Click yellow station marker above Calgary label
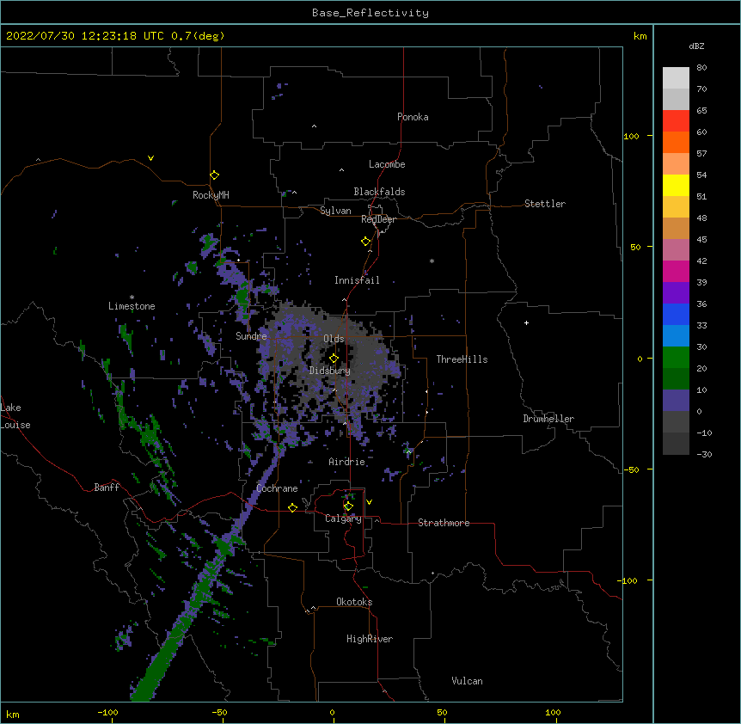The height and width of the screenshot is (724, 741). pos(348,506)
